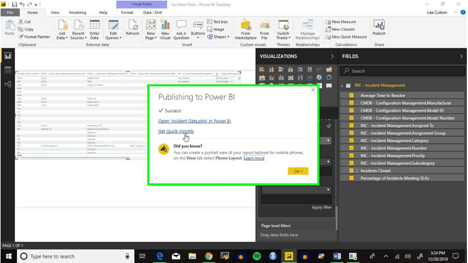Open Spotify from taskbar
Screen dimensions: 468x263
pos(257,256)
